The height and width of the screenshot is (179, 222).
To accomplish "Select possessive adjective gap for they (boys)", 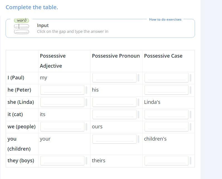I will (x=62, y=161).
